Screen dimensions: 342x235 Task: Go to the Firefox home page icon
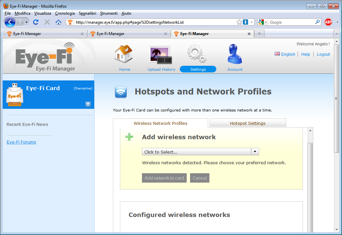[58, 22]
